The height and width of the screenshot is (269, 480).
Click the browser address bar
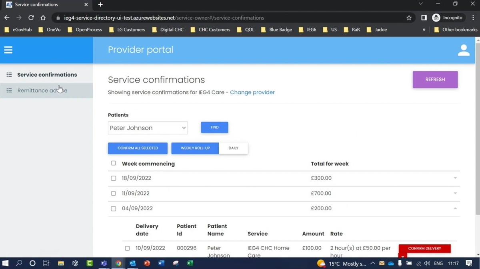(200, 18)
